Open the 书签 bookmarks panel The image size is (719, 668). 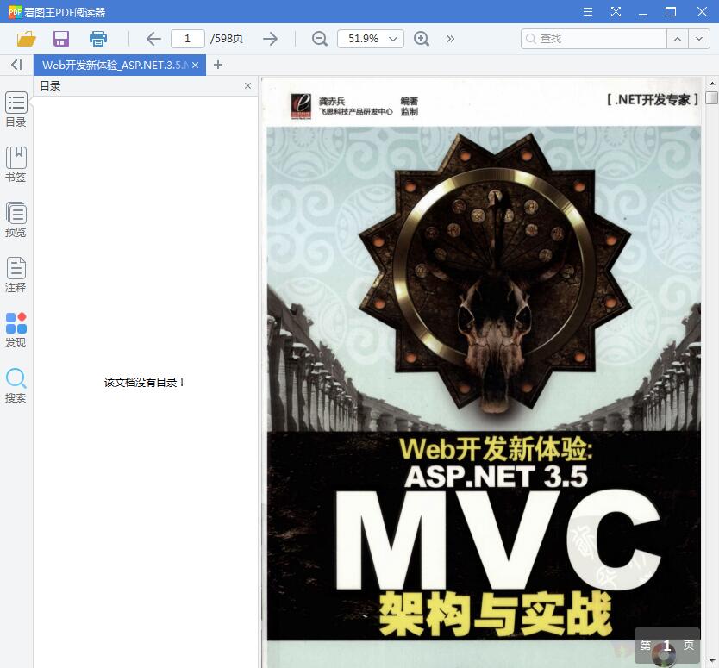(16, 164)
